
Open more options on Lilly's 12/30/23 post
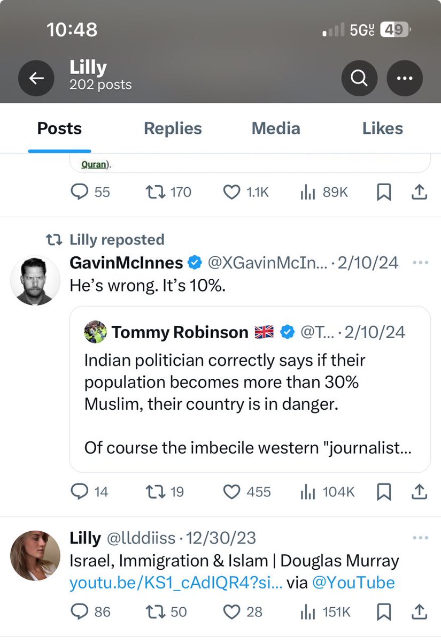pos(421,538)
